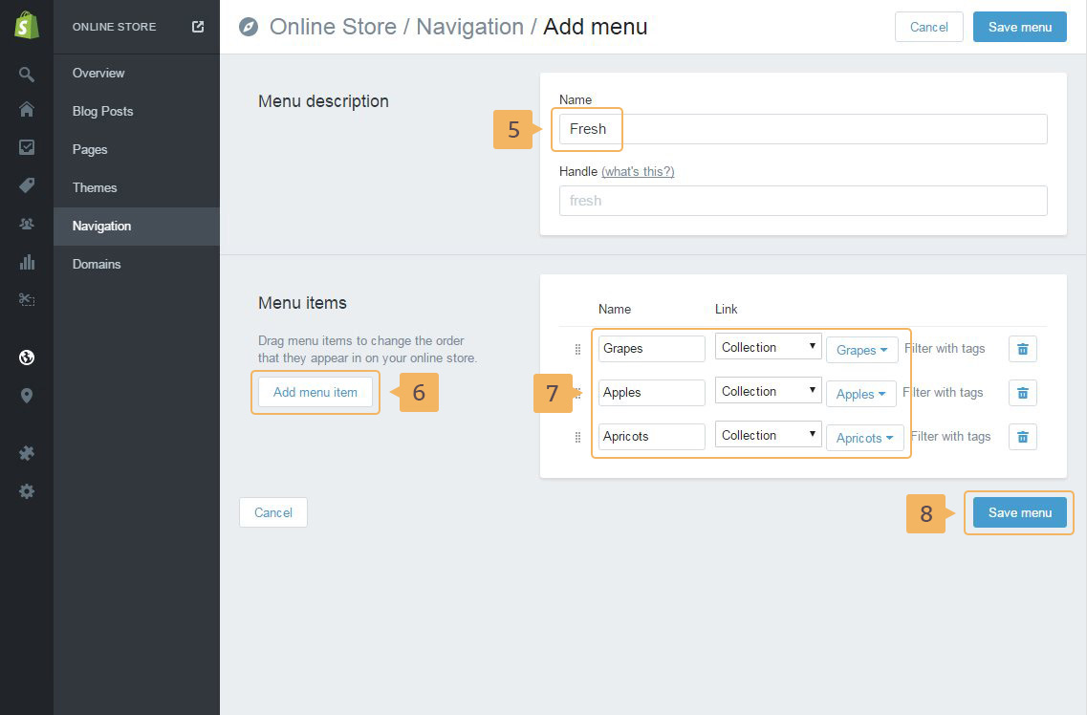The width and height of the screenshot is (1087, 715).
Task: Expand the Apricots collection picker
Action: (864, 438)
